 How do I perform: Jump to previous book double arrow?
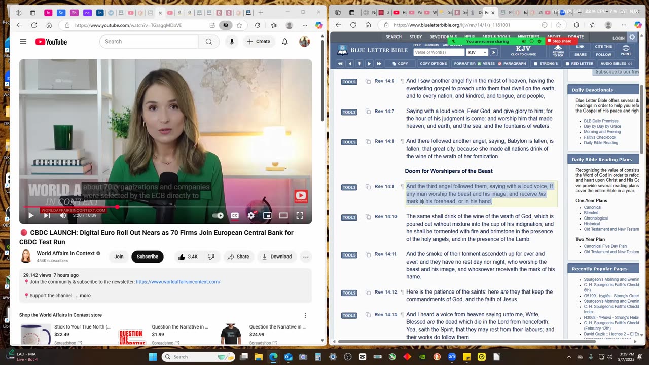coord(340,64)
